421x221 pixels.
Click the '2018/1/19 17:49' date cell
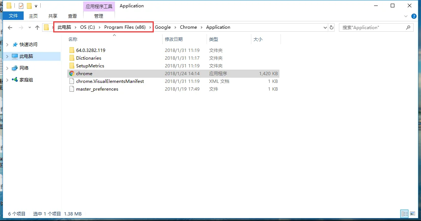182,89
